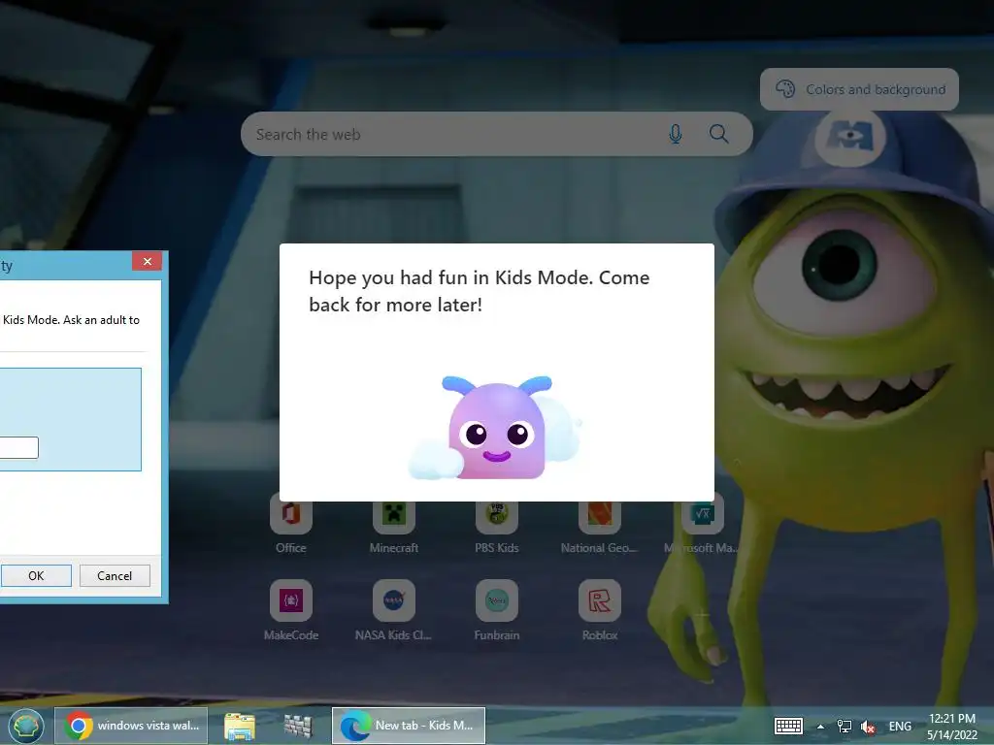The width and height of the screenshot is (994, 745).
Task: Click the network status tray icon
Action: click(x=845, y=726)
